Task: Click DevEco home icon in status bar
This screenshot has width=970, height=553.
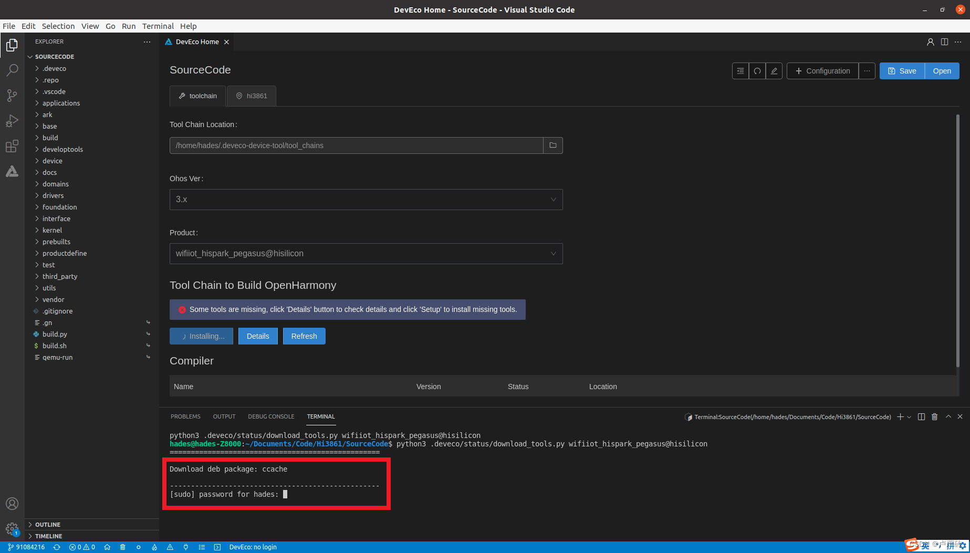Action: (x=107, y=547)
